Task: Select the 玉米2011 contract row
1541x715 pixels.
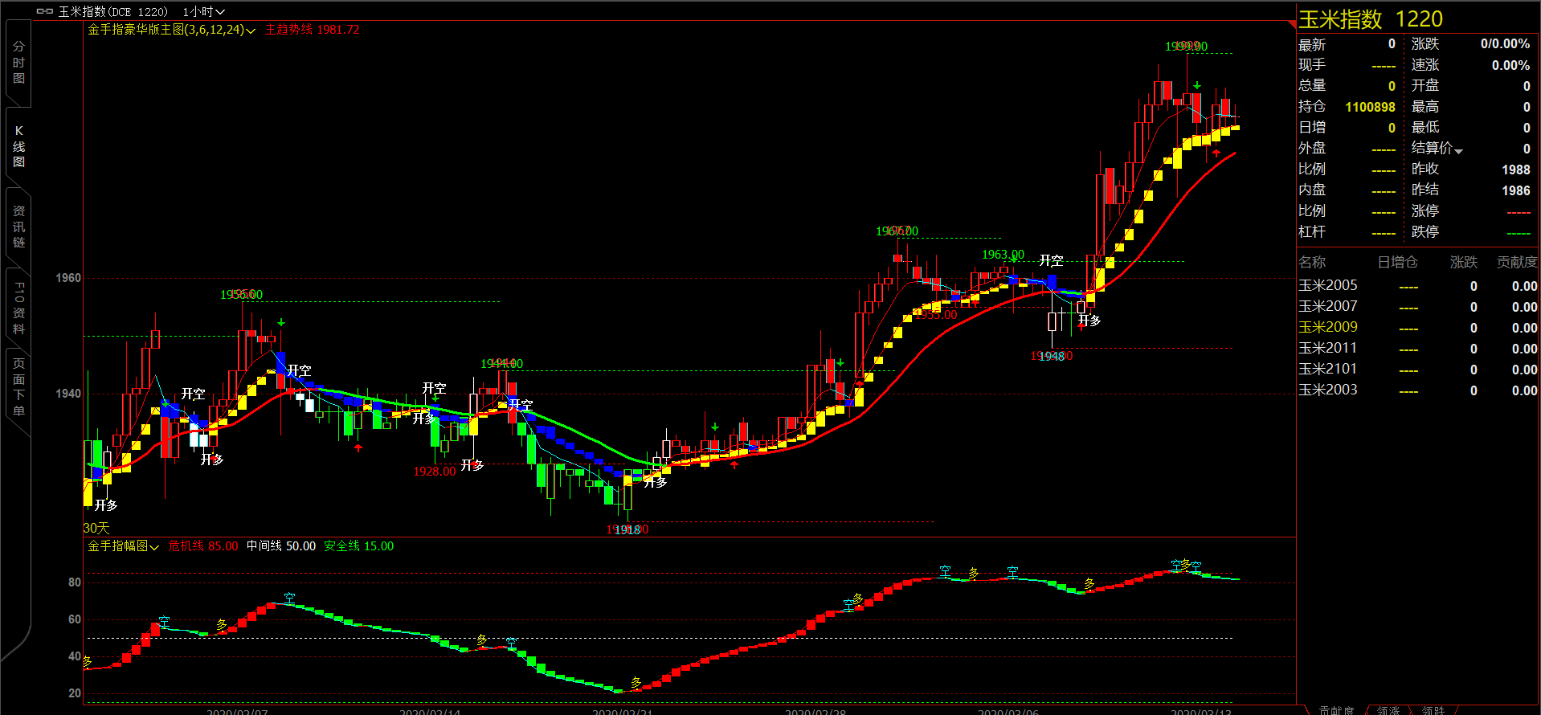Action: coord(1417,349)
